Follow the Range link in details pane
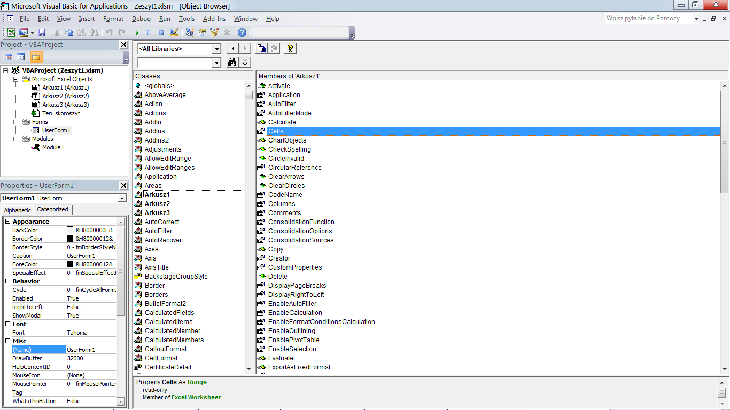The width and height of the screenshot is (730, 410). tap(197, 382)
